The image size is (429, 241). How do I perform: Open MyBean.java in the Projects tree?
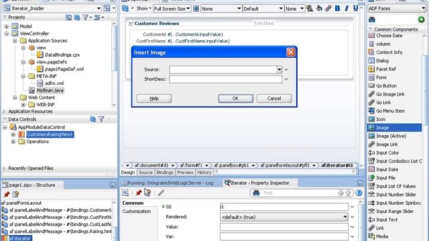(50, 90)
